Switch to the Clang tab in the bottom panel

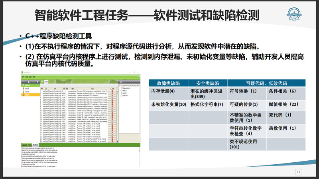click(31, 145)
